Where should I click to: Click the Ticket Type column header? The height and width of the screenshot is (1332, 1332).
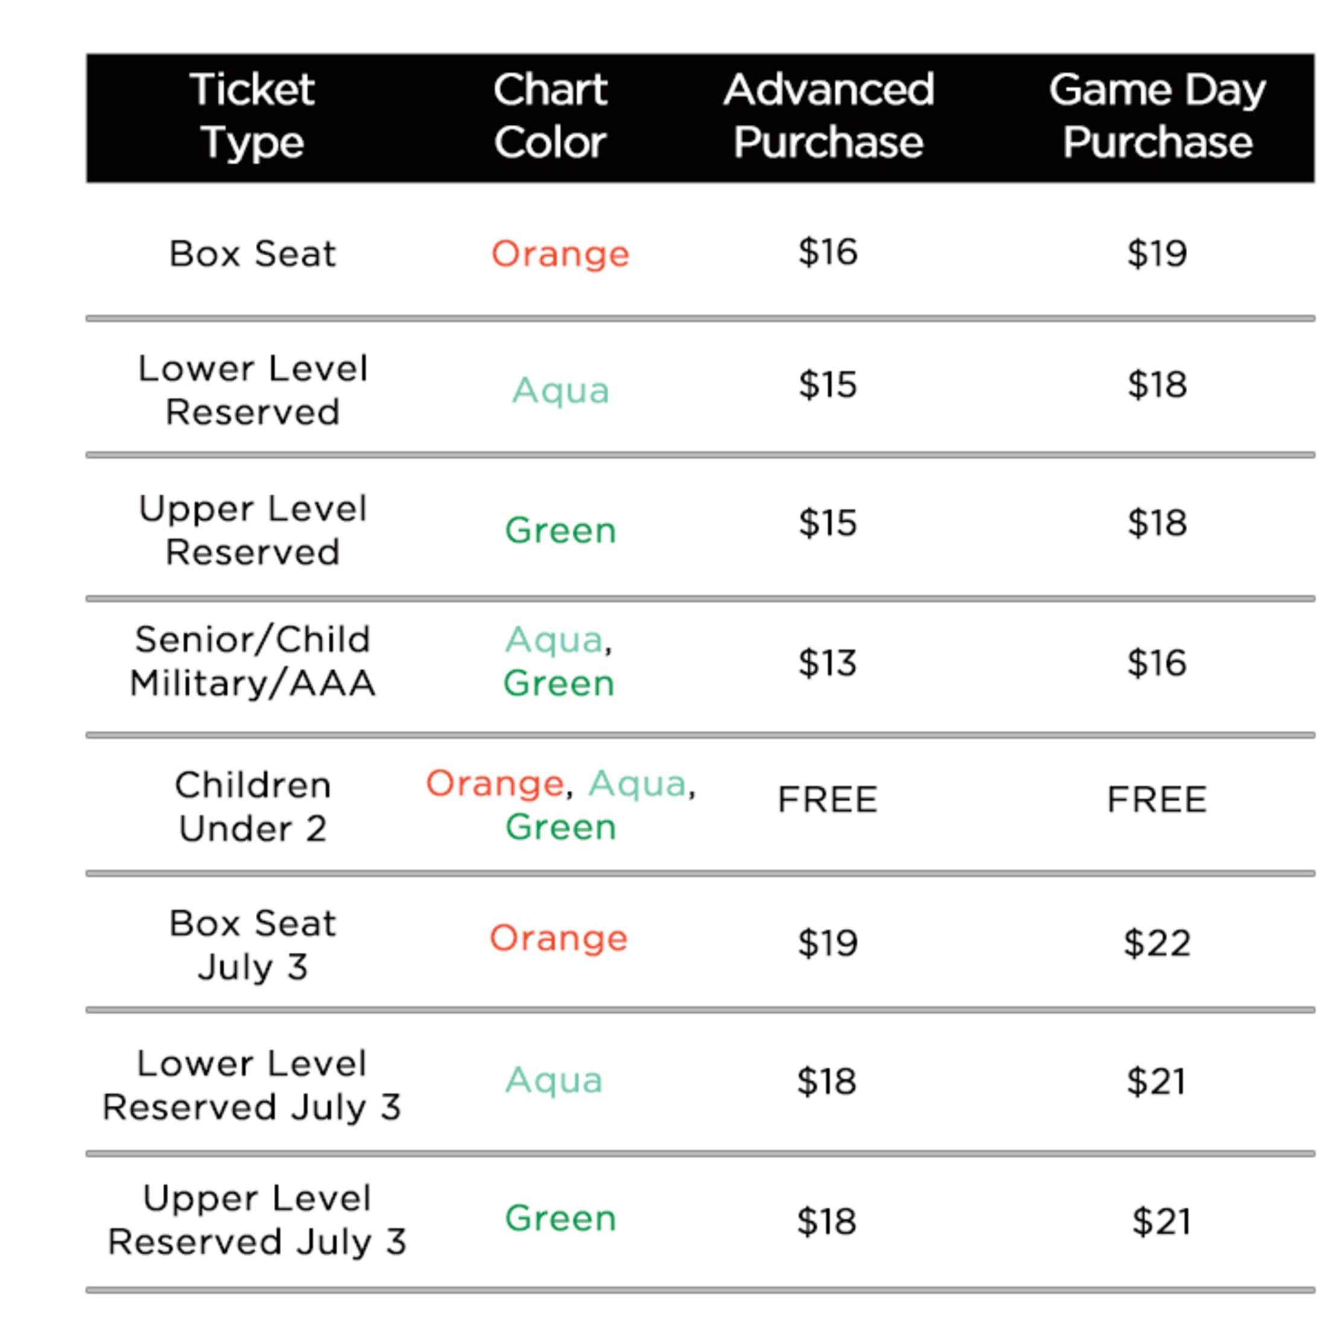252,116
